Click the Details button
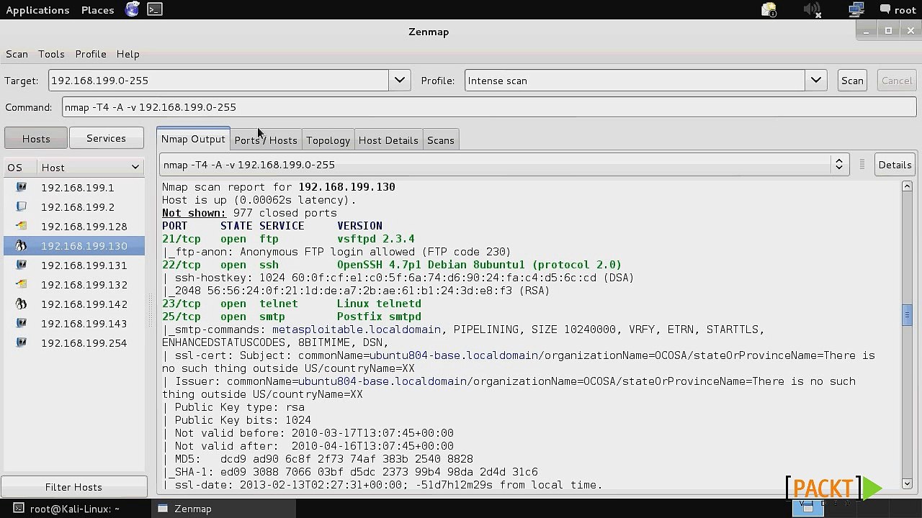The height and width of the screenshot is (518, 922). point(895,165)
